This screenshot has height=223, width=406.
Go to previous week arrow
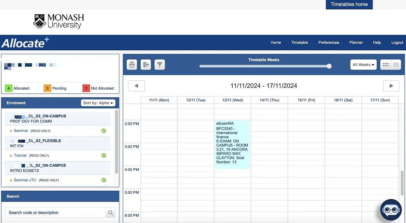click(x=136, y=86)
